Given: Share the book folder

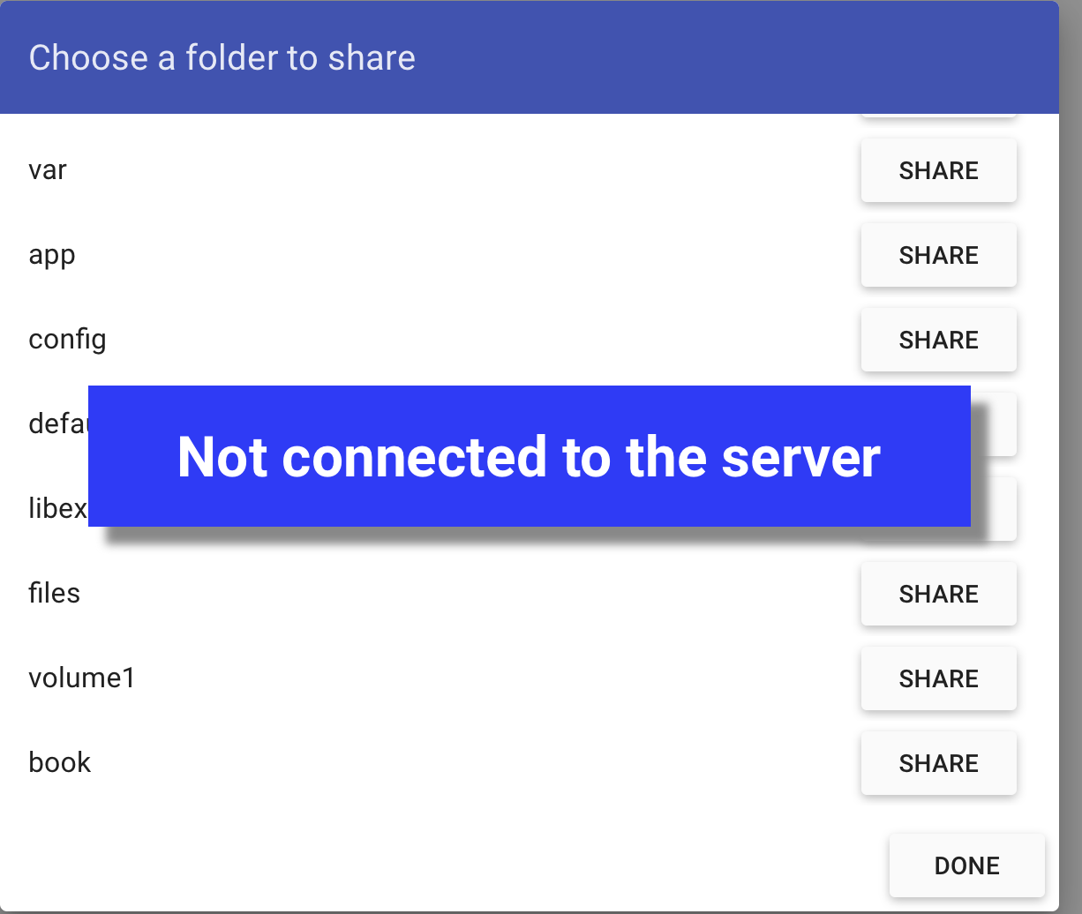Looking at the screenshot, I should [938, 763].
